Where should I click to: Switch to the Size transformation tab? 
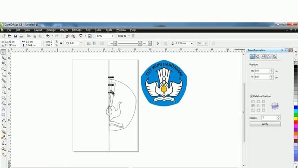[x=269, y=56]
